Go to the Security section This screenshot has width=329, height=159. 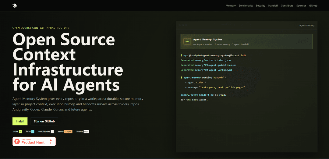pos(260,6)
